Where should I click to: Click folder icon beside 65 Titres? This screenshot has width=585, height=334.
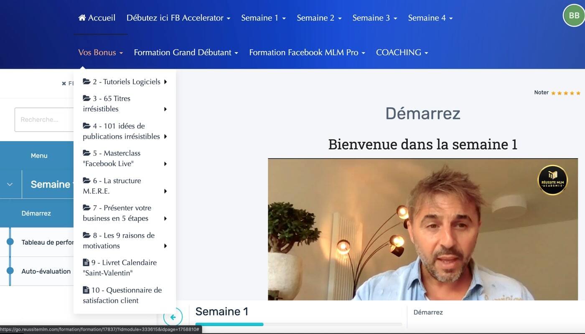click(x=86, y=98)
